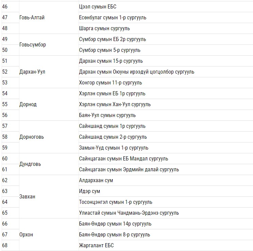This screenshot has width=253, height=251.
Task: Select the Дундговь province cell
Action: [x=30, y=164]
